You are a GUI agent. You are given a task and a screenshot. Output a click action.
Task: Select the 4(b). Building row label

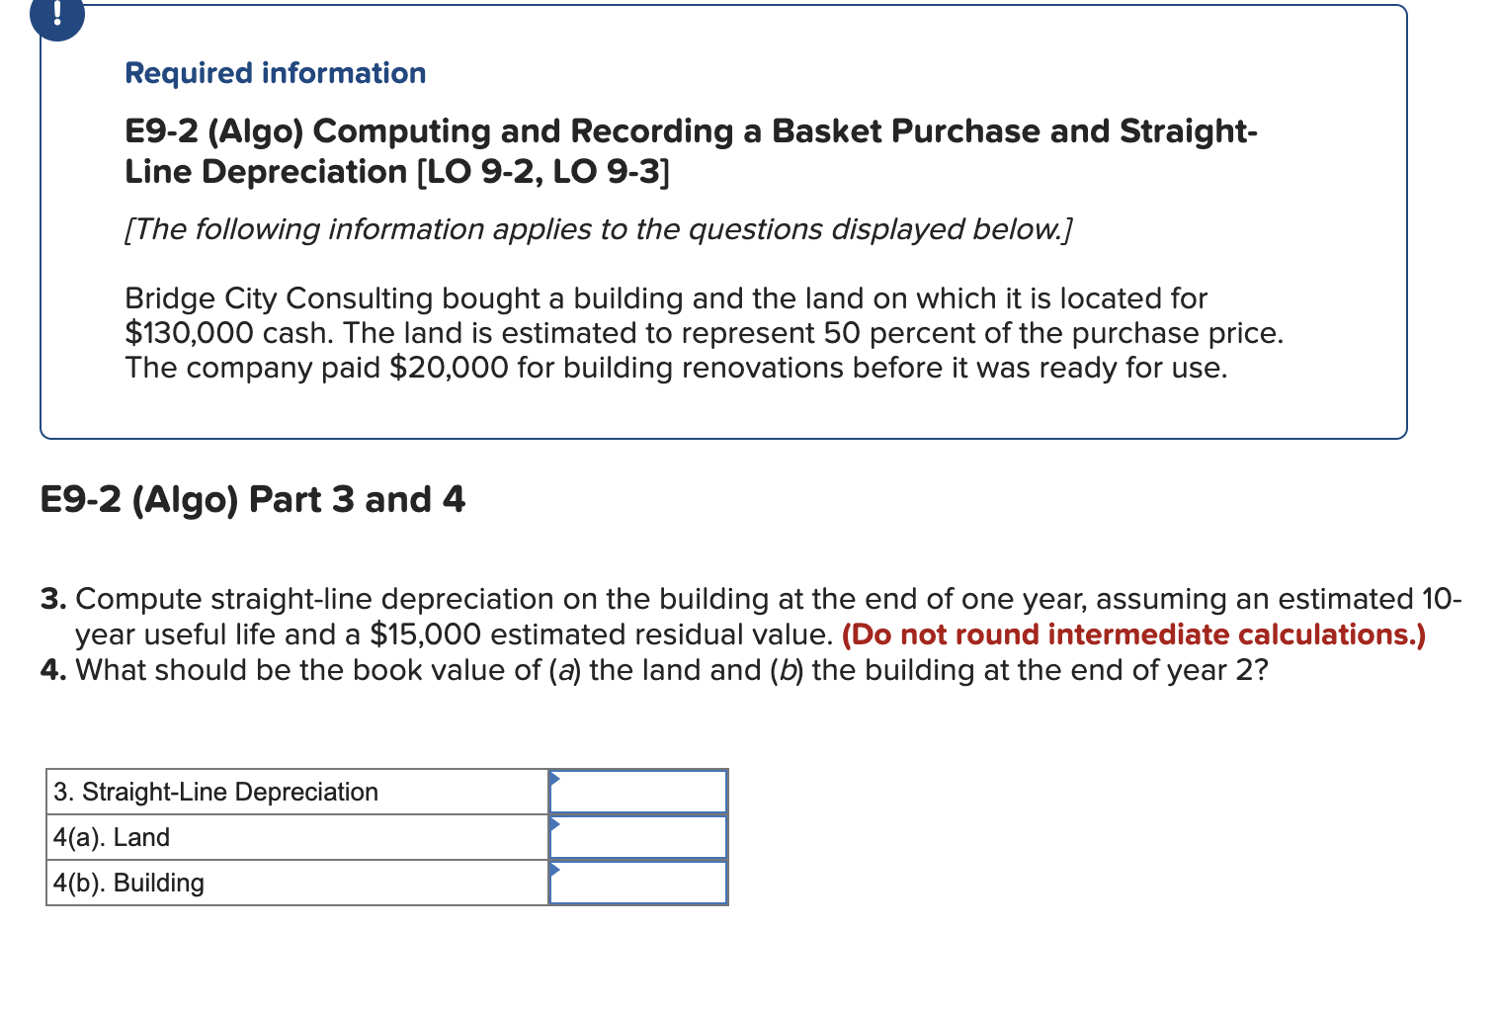127,883
